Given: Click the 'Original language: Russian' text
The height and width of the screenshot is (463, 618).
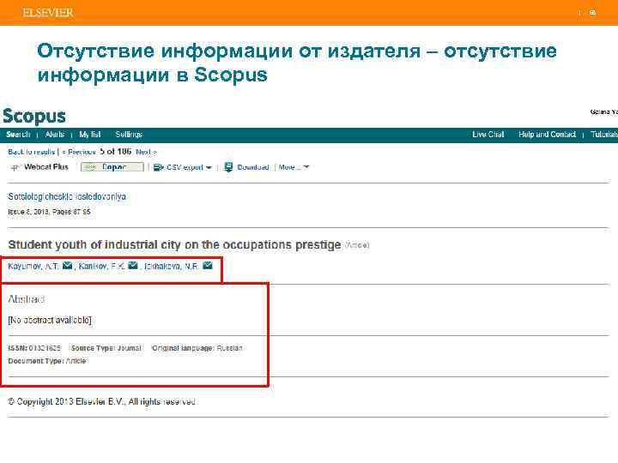Looking at the screenshot, I should point(197,348).
